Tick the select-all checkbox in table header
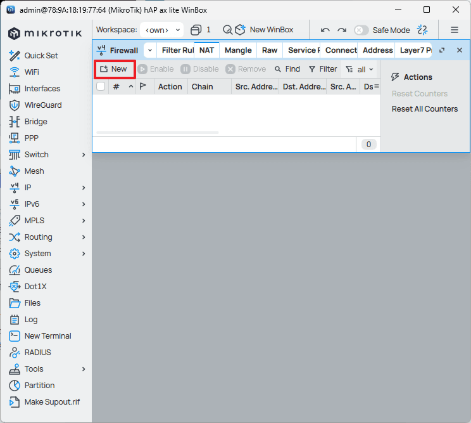The image size is (471, 423). pyautogui.click(x=101, y=87)
